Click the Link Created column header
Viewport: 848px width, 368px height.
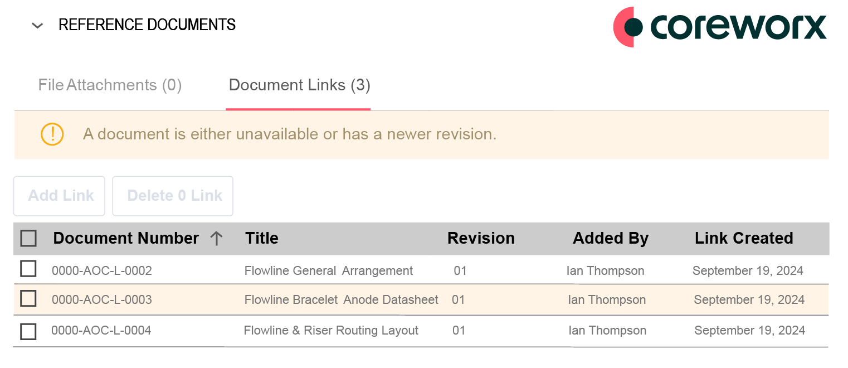click(x=744, y=238)
